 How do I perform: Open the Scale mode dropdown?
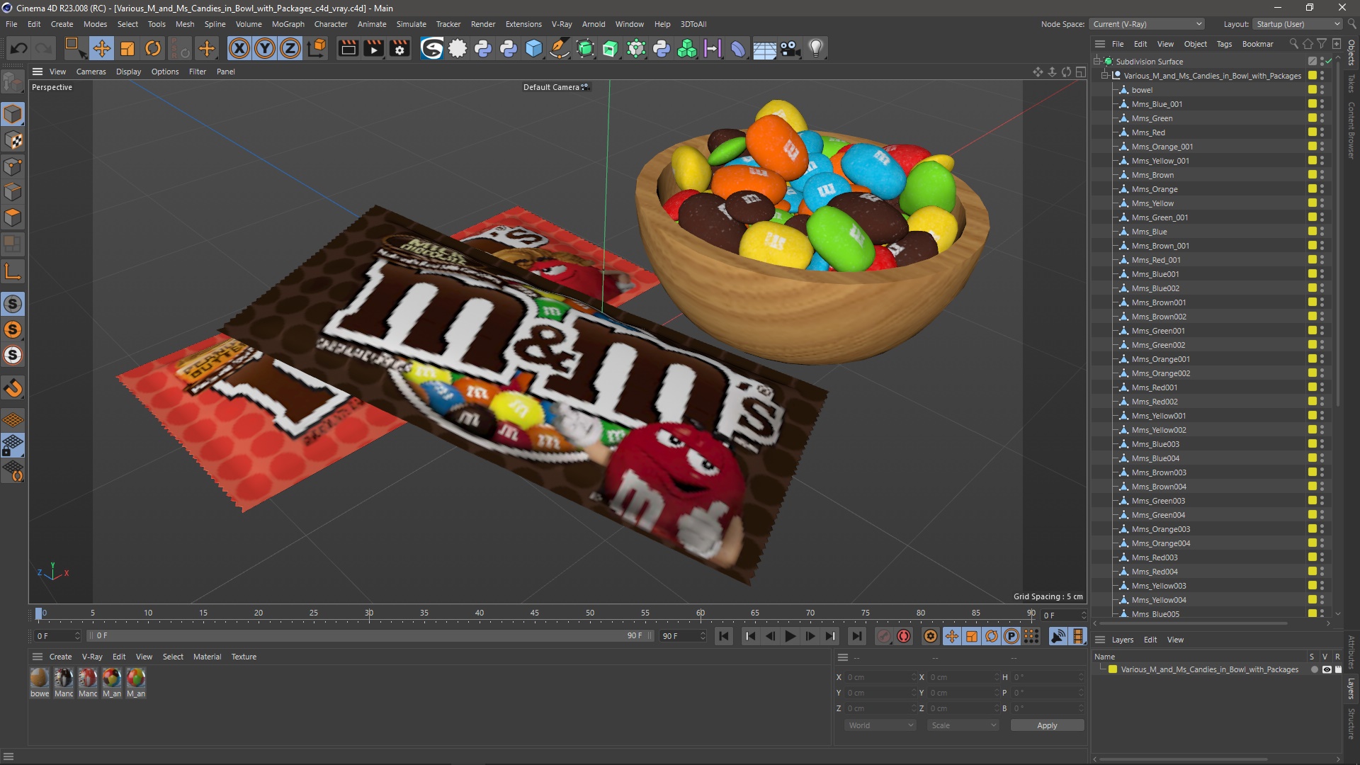[963, 725]
